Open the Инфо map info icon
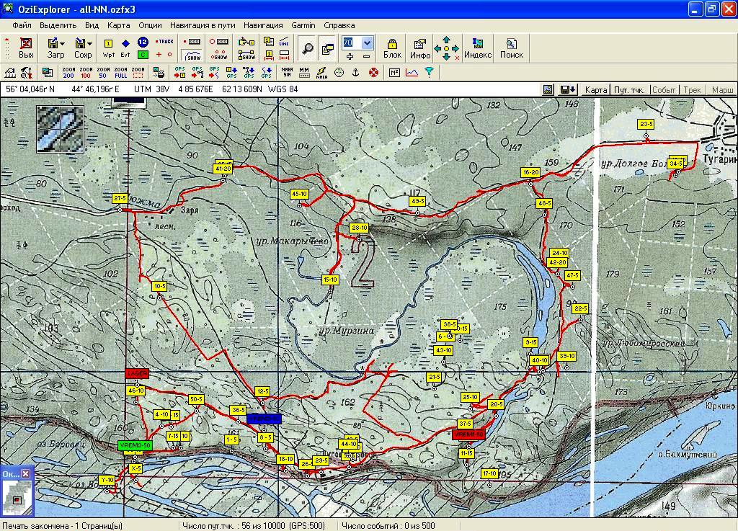 [420, 48]
